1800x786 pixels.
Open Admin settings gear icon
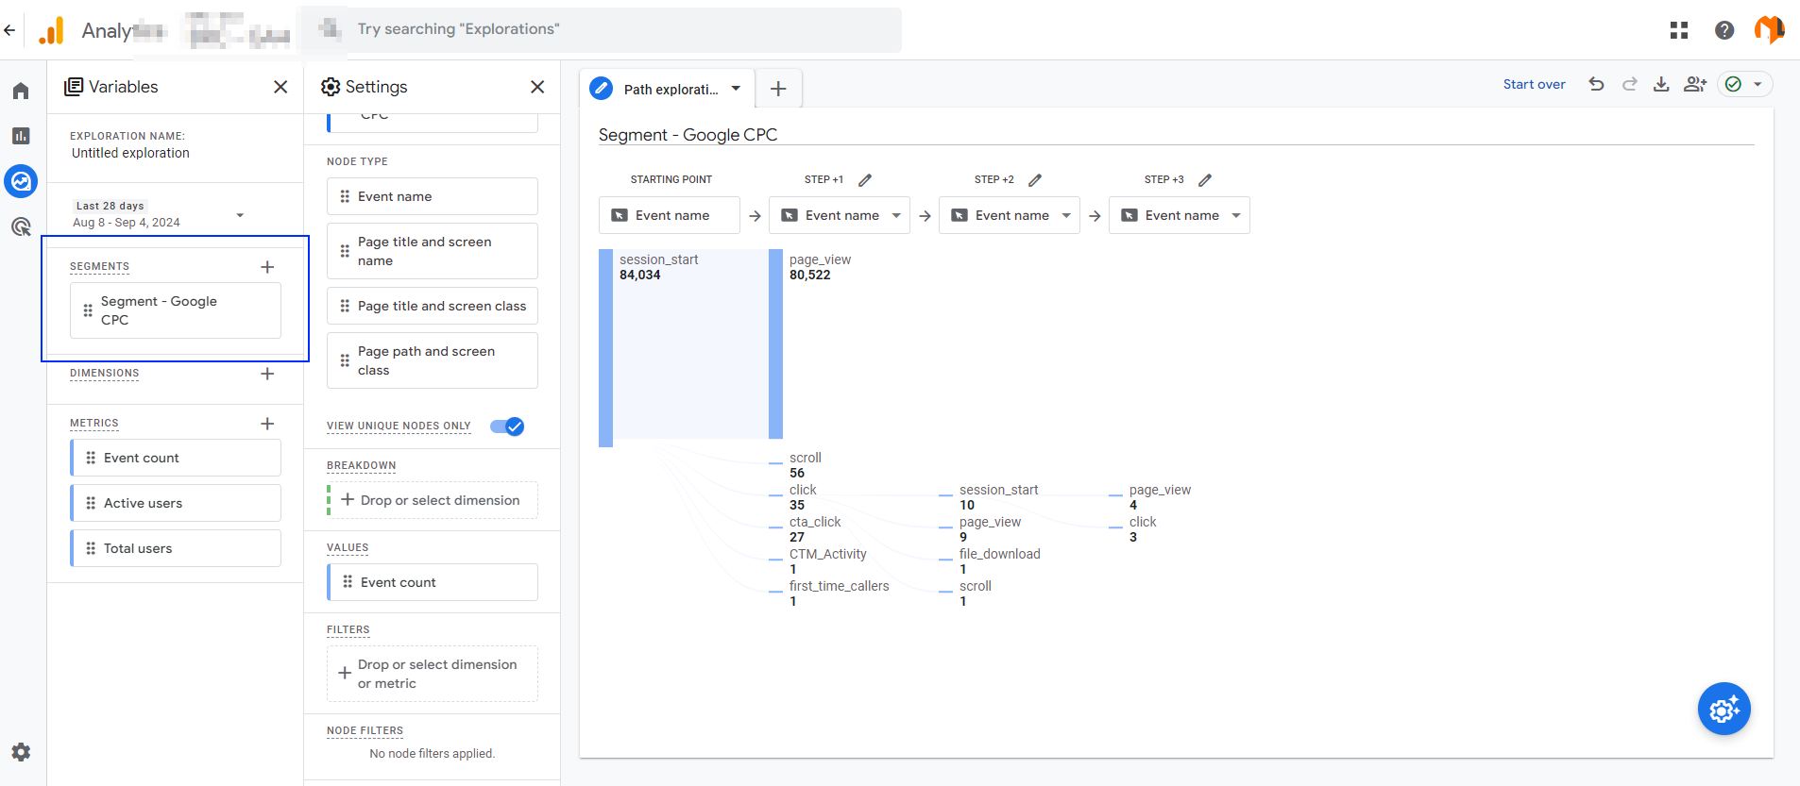click(x=21, y=752)
